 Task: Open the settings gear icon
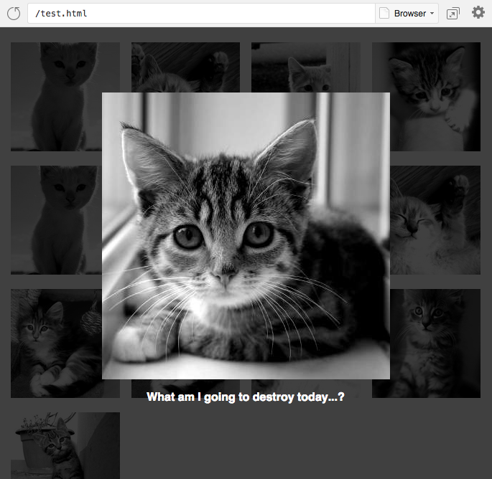tap(478, 13)
